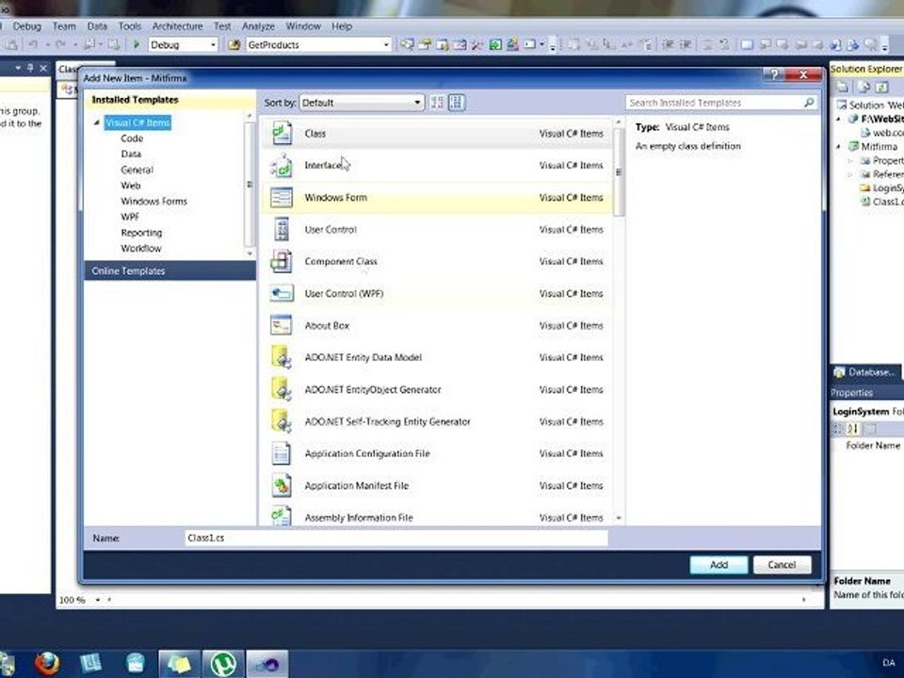Click the Cancel button
The width and height of the screenshot is (904, 678).
pyautogui.click(x=782, y=564)
